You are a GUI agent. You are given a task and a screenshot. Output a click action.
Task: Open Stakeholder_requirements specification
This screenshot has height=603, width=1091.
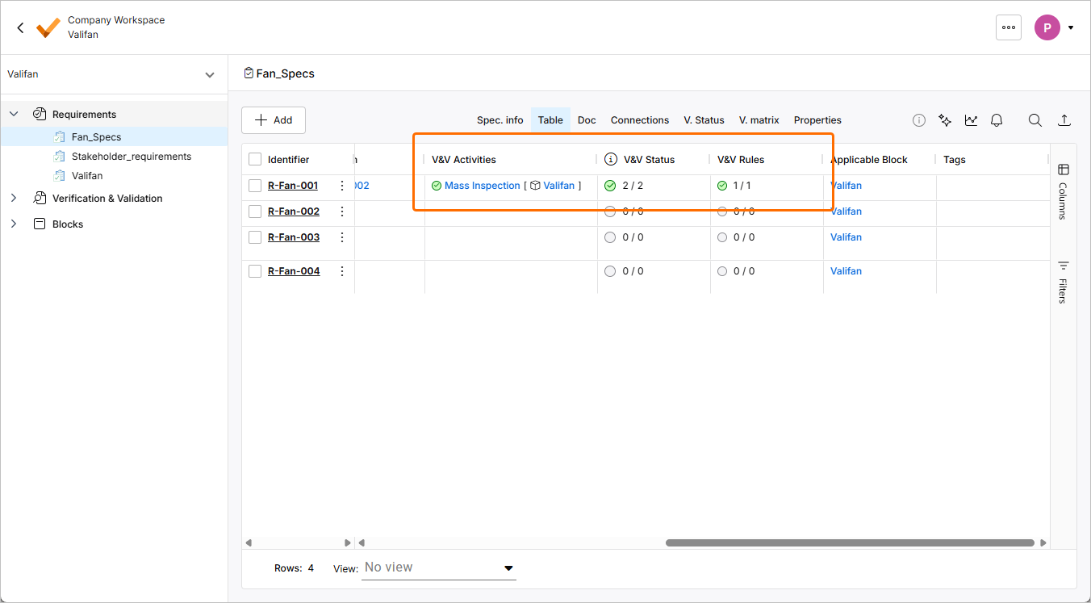coord(132,157)
